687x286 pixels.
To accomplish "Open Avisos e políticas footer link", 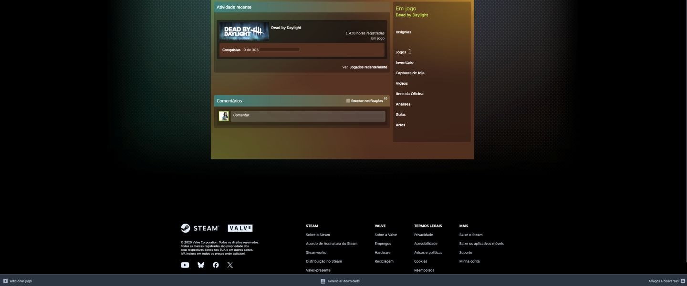I will tap(428, 253).
